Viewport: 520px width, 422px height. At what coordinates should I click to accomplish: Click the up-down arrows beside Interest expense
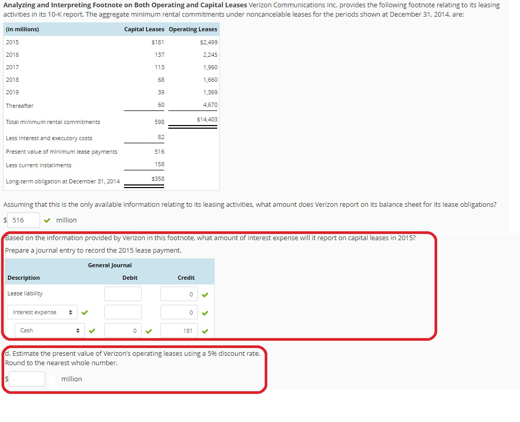pos(69,312)
